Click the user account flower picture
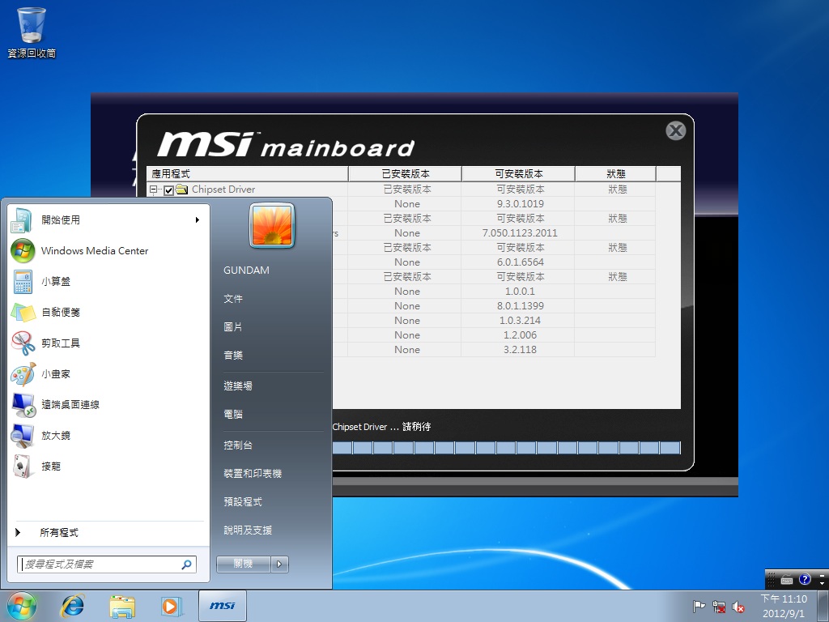Screen dimensions: 829x622 272,226
